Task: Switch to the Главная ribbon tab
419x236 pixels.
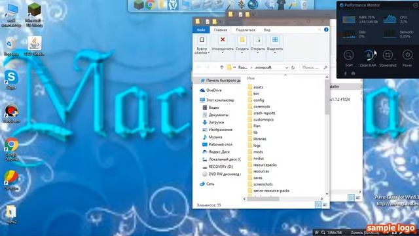Action: pos(221,30)
